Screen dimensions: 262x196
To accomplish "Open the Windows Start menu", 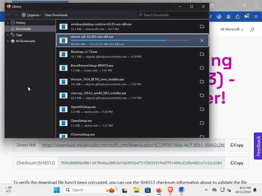I will click(x=57, y=190).
